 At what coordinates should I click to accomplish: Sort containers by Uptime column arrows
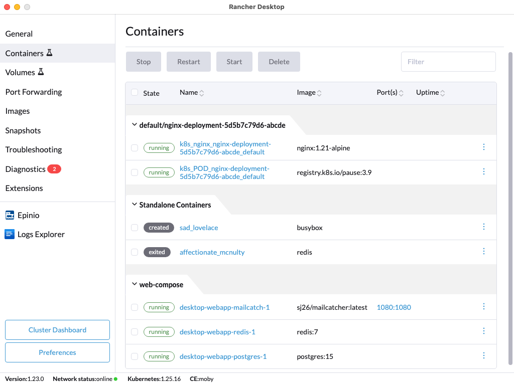pyautogui.click(x=442, y=93)
